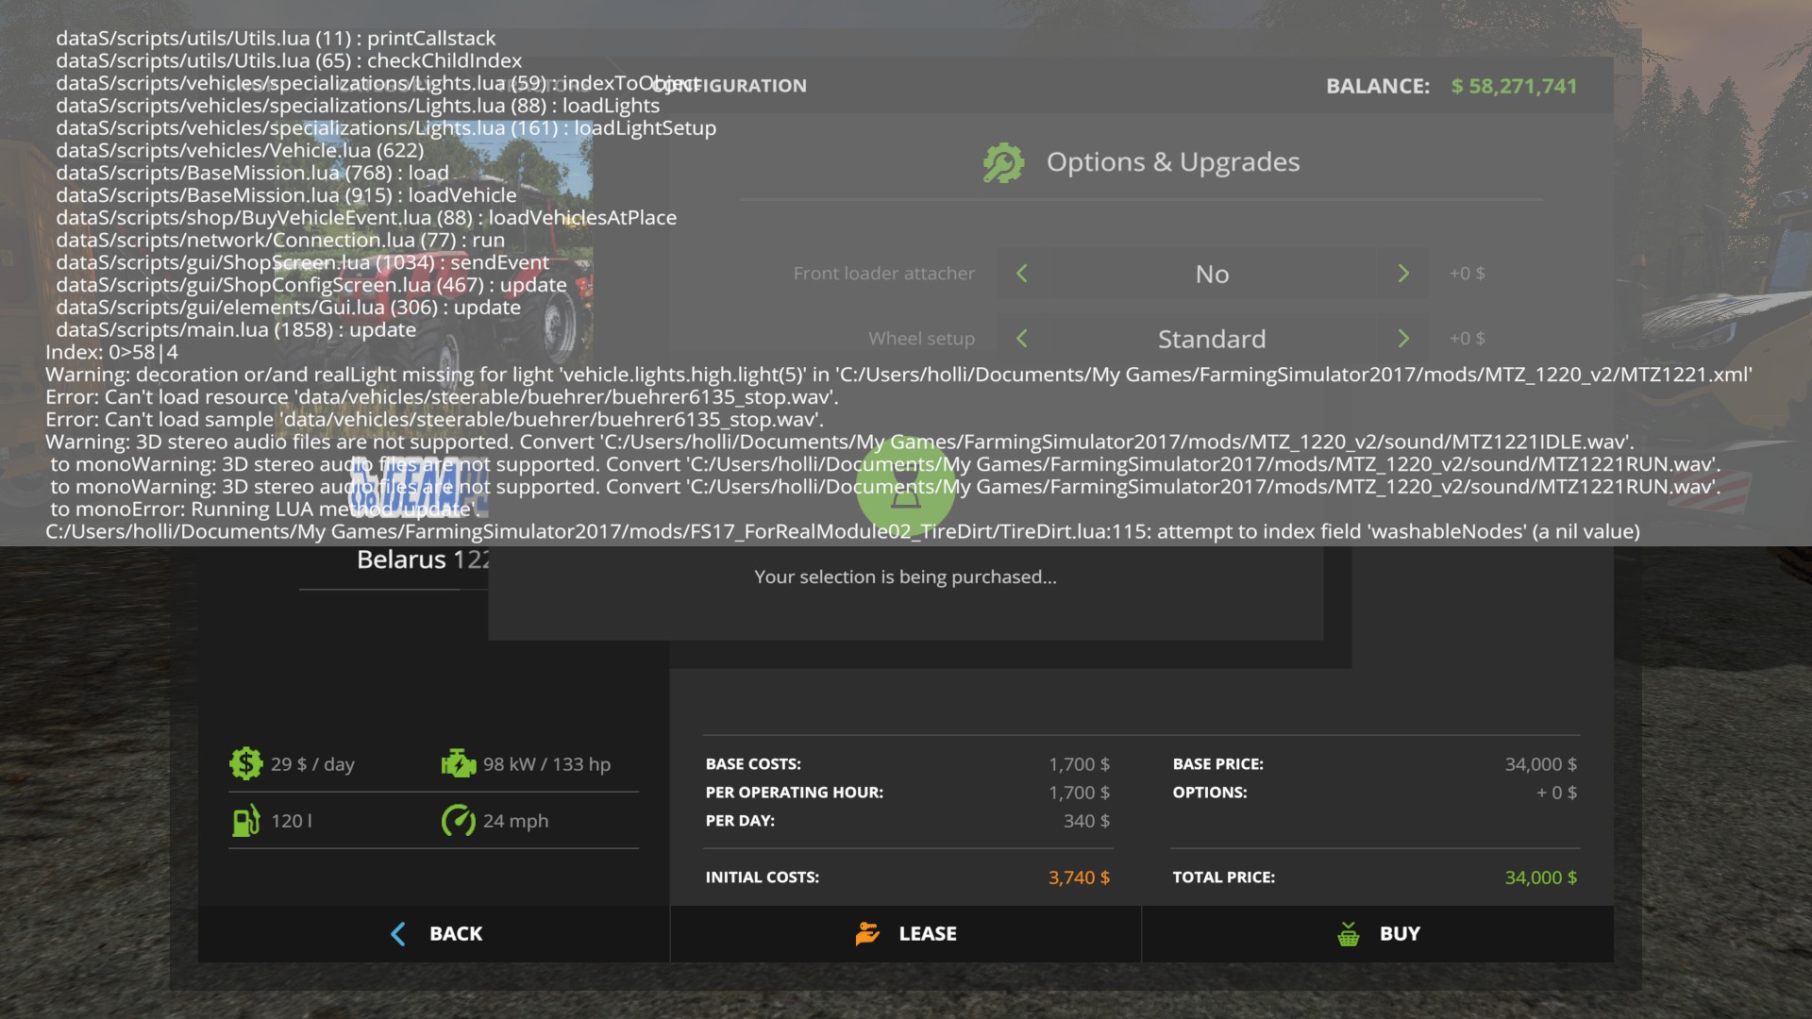
Task: Click the Back arrow icon
Action: [x=398, y=934]
